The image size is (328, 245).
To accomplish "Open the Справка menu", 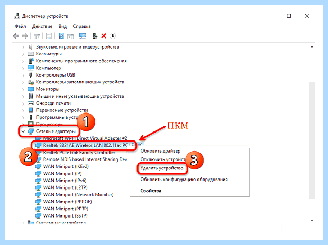I will point(81,26).
